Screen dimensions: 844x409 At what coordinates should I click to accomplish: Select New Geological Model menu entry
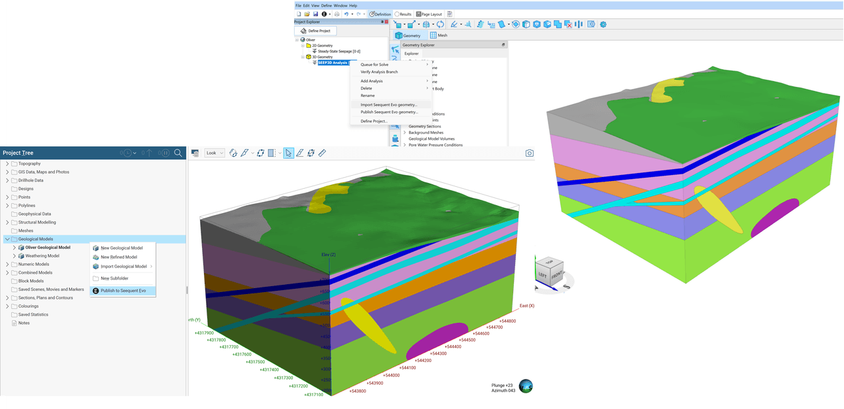point(123,248)
